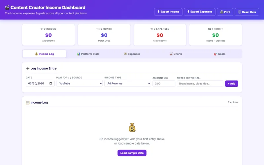Click the YTD Income summary card
The width and height of the screenshot is (264, 165).
pos(49,35)
